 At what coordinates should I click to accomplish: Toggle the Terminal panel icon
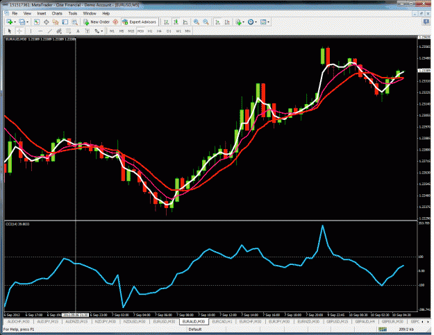coord(65,22)
